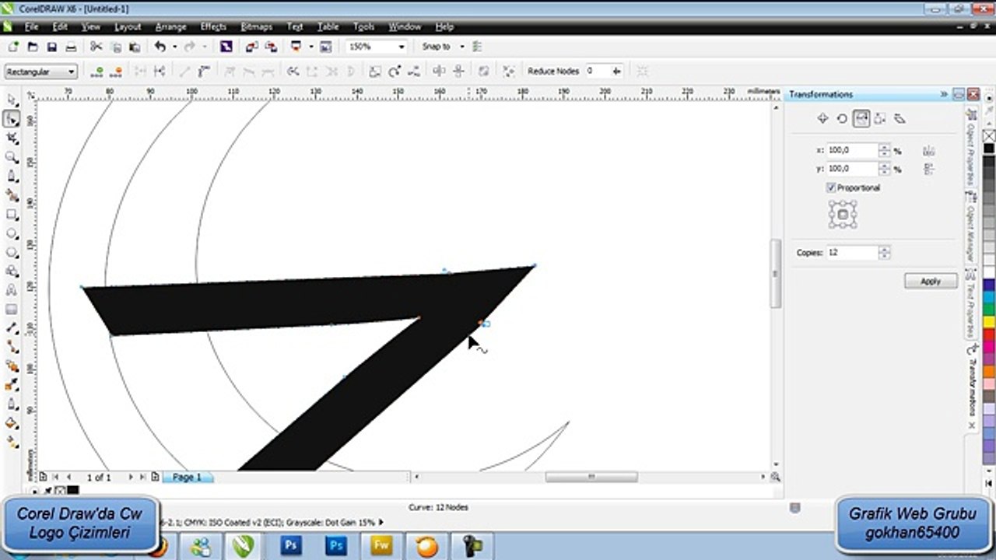
Task: Click the Reverse direction icon
Action: pyautogui.click(x=293, y=72)
